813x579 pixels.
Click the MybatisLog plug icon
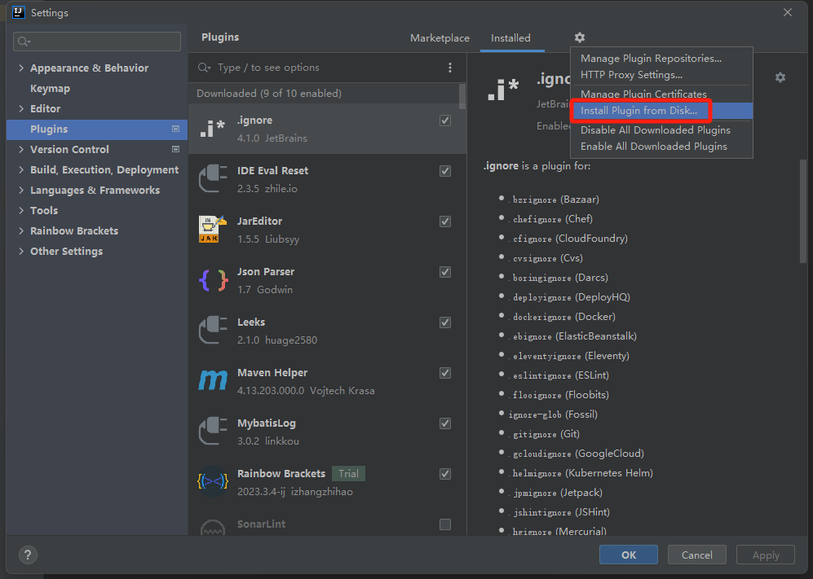[213, 431]
